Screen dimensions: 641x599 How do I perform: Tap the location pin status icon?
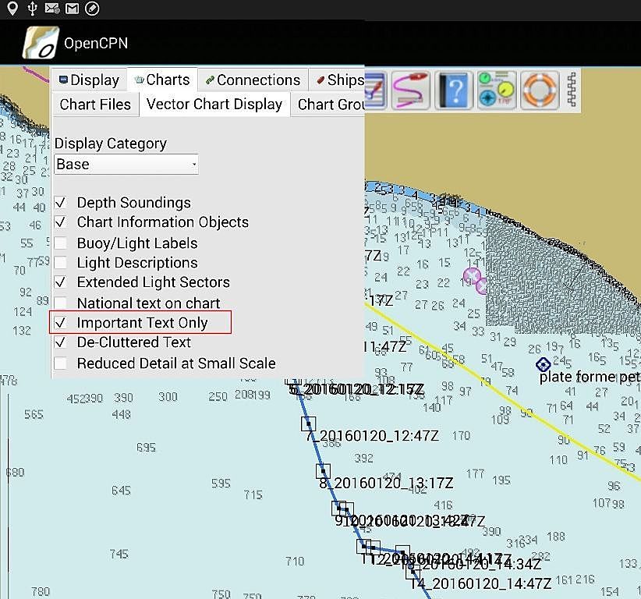click(12, 8)
